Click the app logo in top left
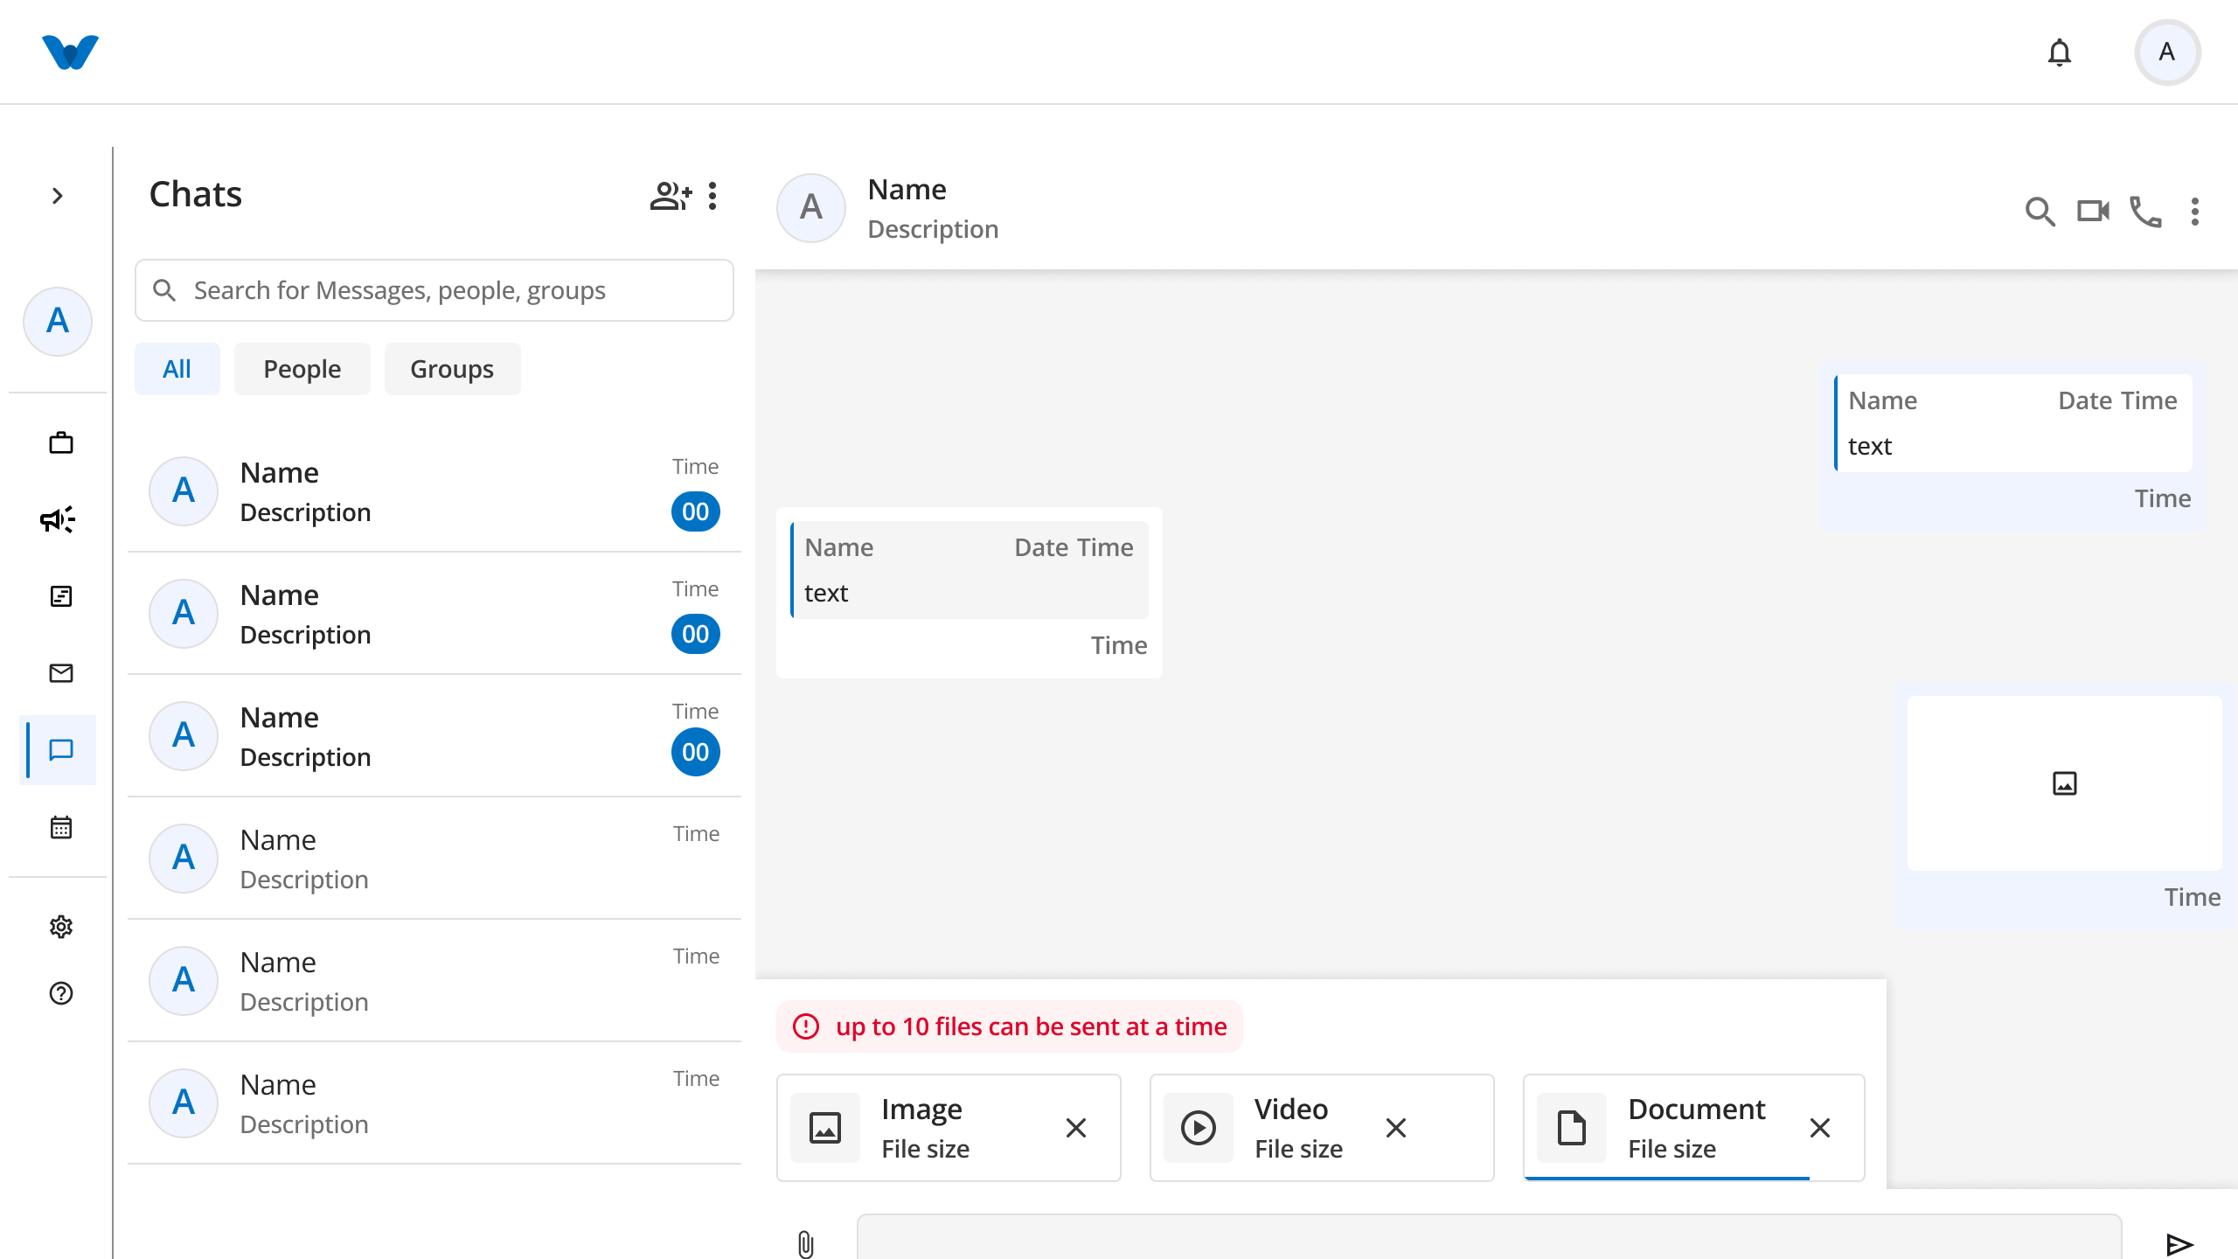The width and height of the screenshot is (2238, 1259). (x=70, y=52)
